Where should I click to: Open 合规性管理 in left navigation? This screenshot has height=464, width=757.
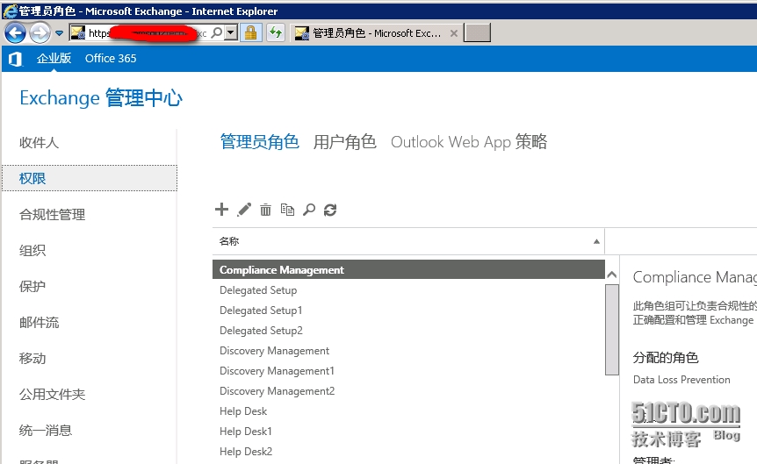click(x=52, y=215)
